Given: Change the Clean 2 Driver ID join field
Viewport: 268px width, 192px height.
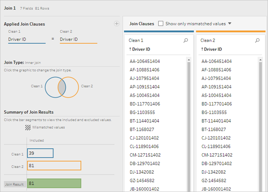Looking at the screenshot, I should pos(78,40).
